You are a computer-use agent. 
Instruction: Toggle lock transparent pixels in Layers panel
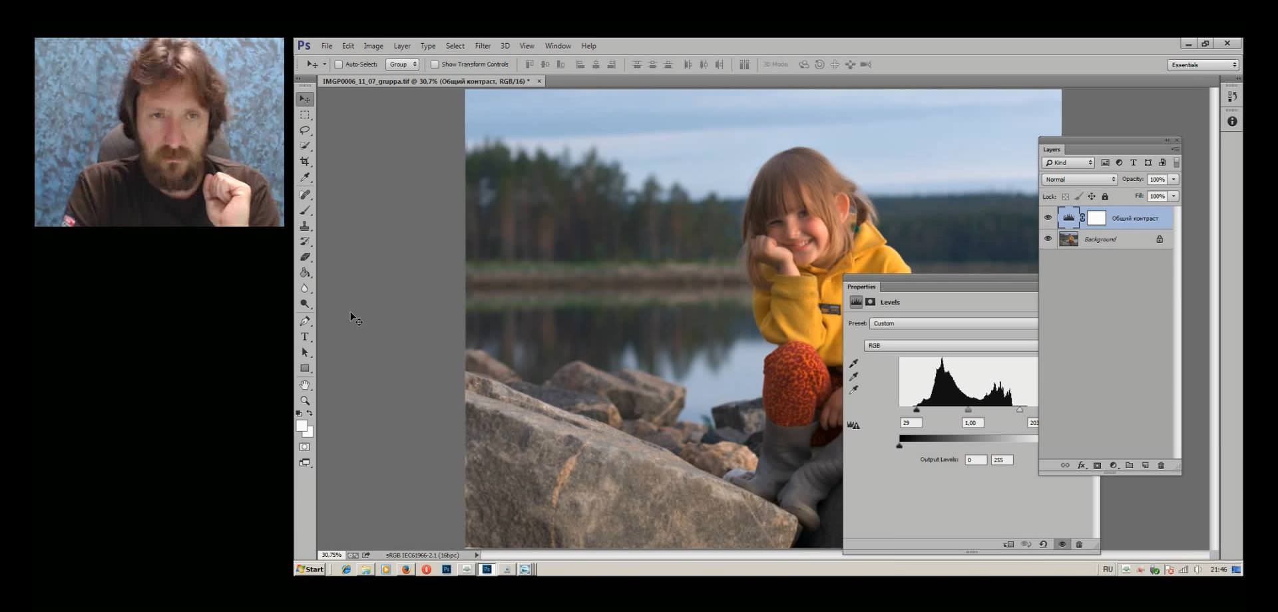click(1066, 197)
